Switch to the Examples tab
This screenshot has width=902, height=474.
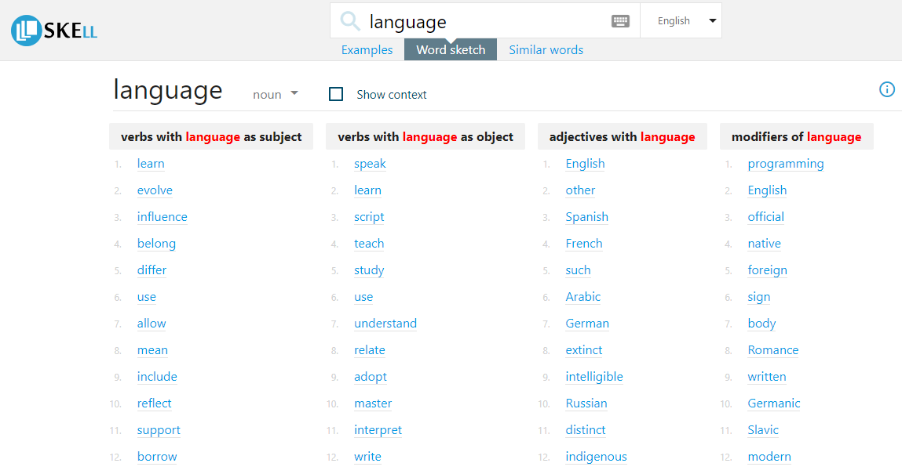coord(367,50)
